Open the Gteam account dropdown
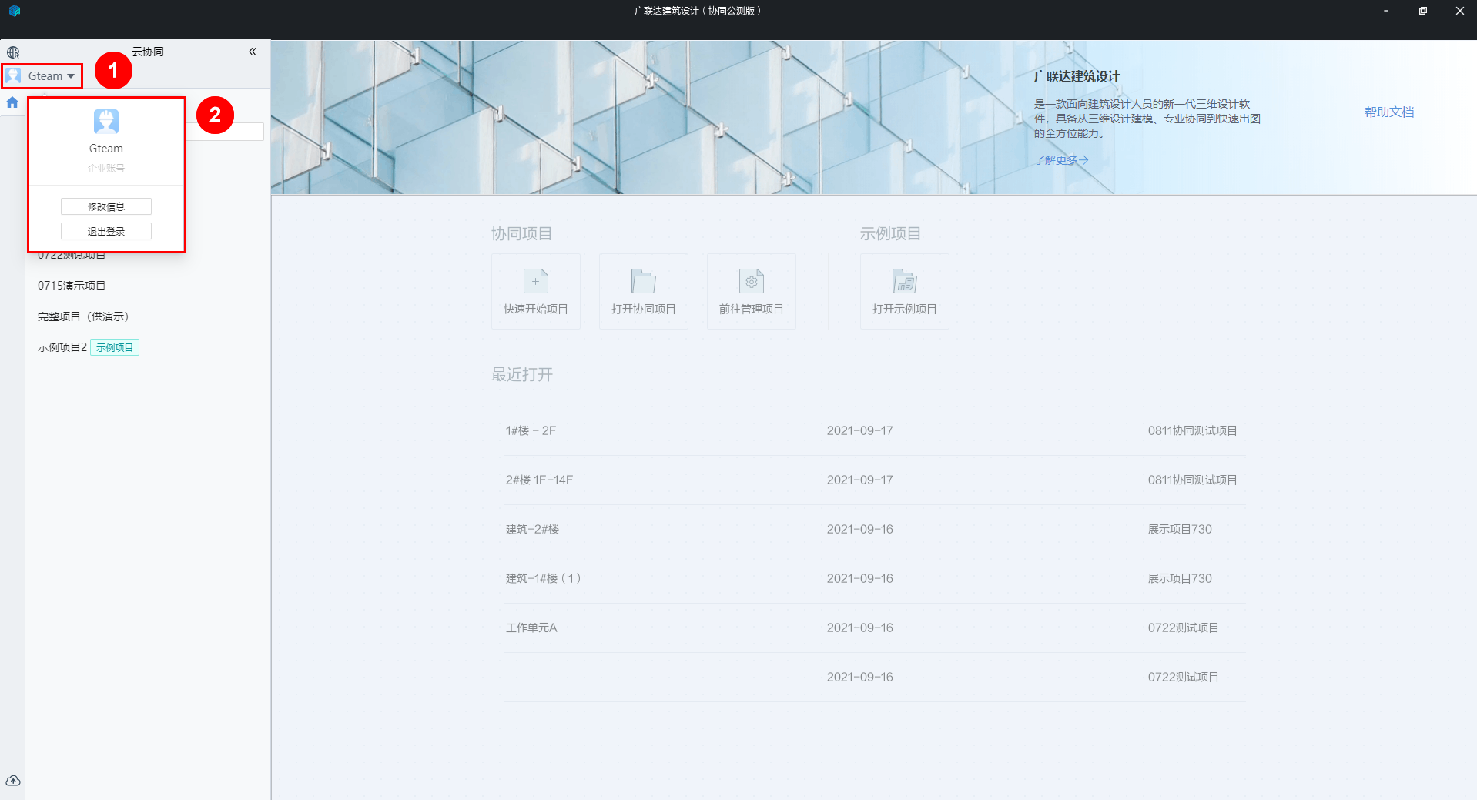The image size is (1477, 800). point(42,75)
